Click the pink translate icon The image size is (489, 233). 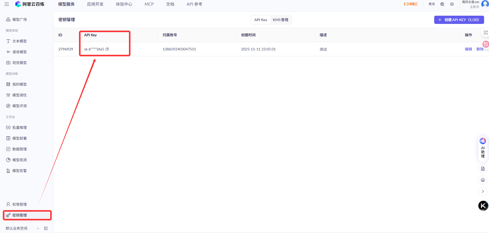[x=486, y=44]
